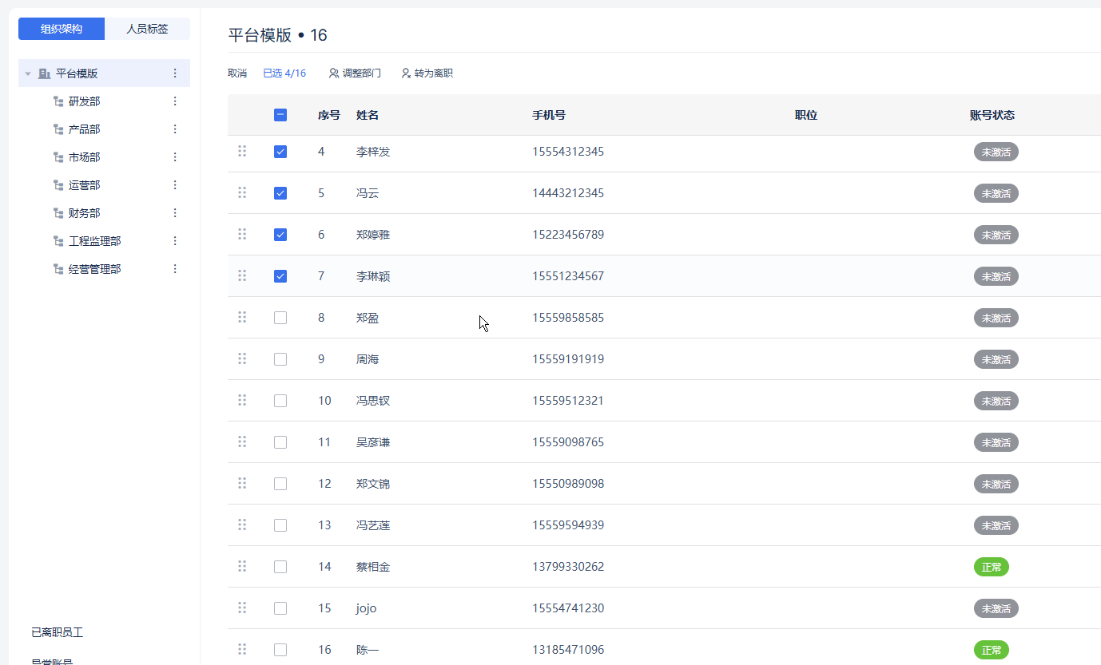
Task: Click the 正常 status badge for 陈一
Action: pos(991,650)
